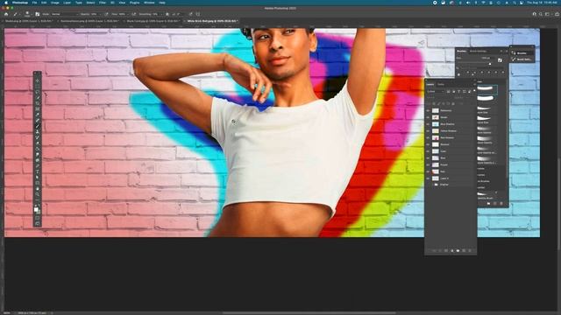Open macOS Spotlight search in menu bar
This screenshot has width=561, height=315.
(x=515, y=3)
